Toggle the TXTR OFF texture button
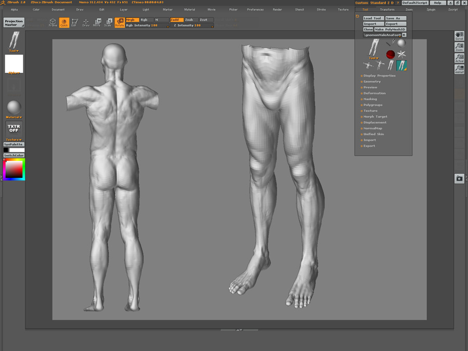The image size is (468, 351). click(14, 128)
